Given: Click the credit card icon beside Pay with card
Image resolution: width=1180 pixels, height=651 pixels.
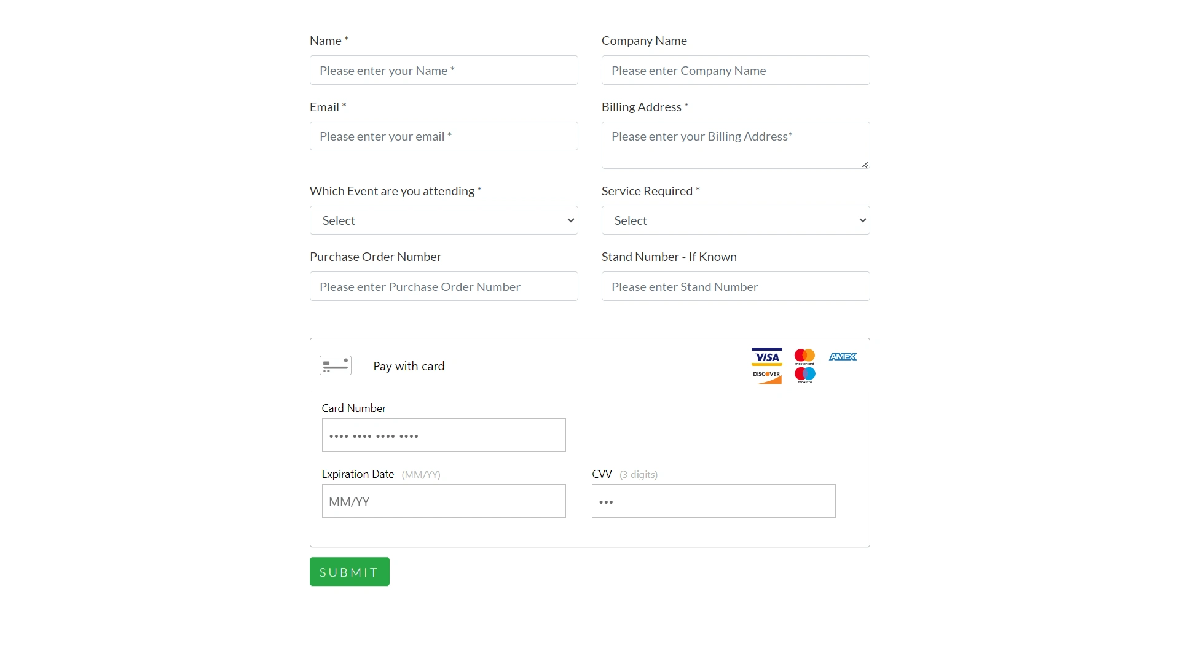Looking at the screenshot, I should tap(336, 365).
